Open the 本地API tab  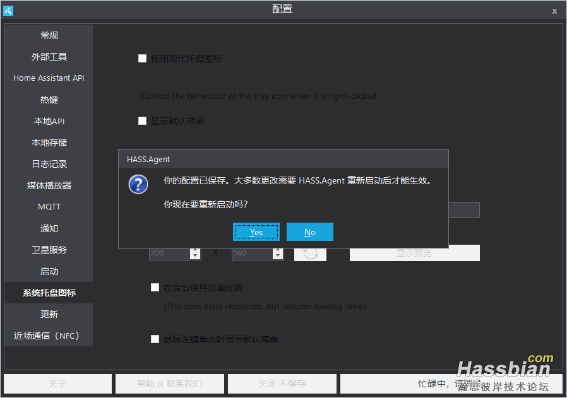tap(49, 121)
